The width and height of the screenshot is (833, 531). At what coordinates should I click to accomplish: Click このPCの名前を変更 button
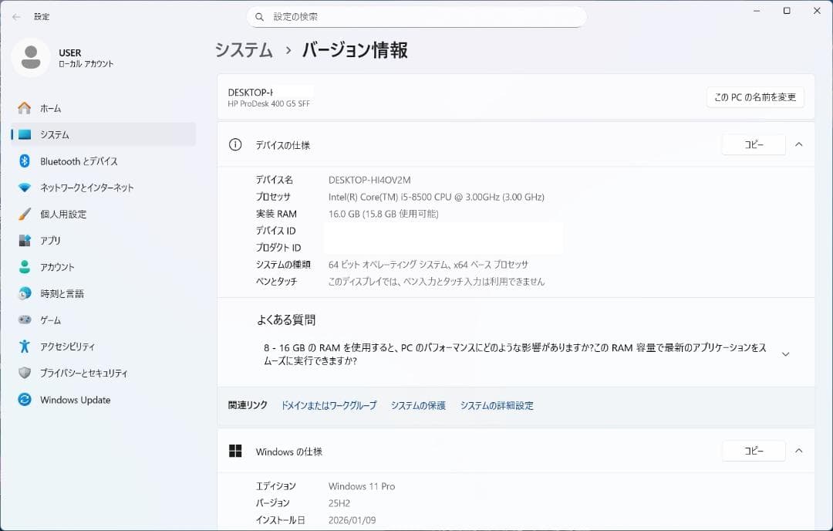(x=754, y=97)
